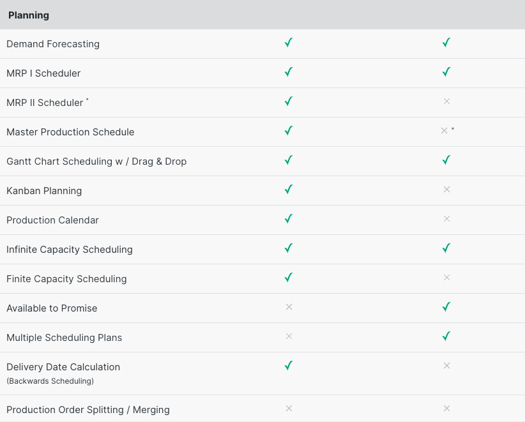
Task: Click the Production Order Splitting / Merging label
Action: (88, 410)
